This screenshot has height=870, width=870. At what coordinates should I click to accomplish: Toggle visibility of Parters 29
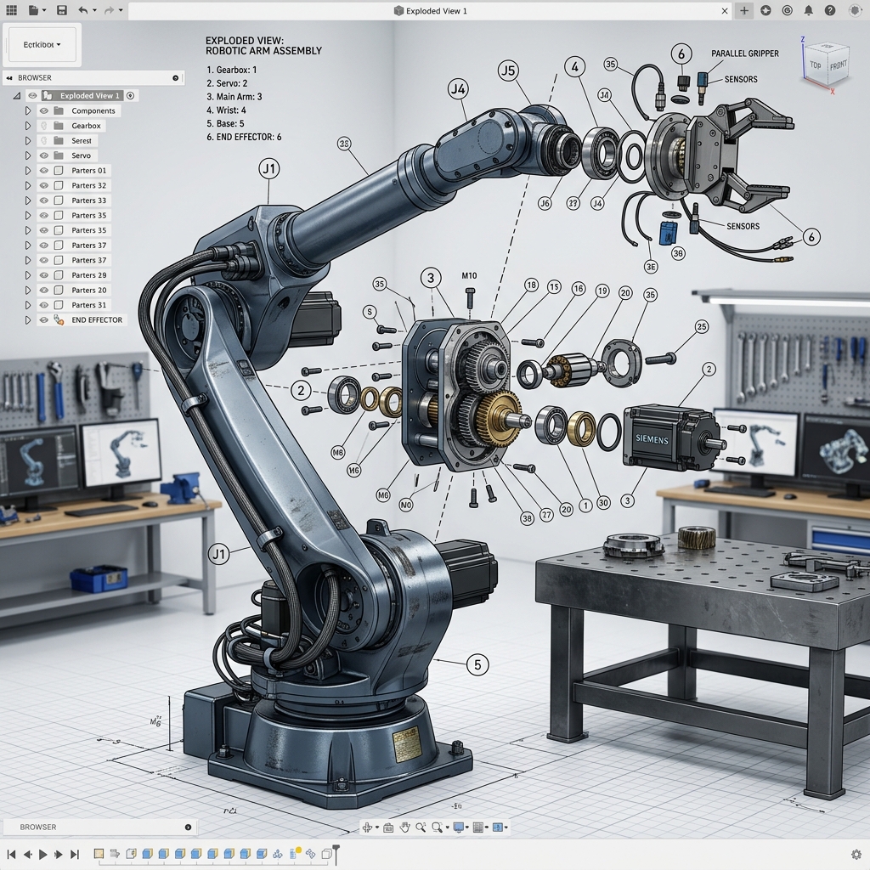44,274
